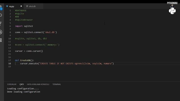Click the Python logo in top-right corner
Screen dimensions: 180x101
click(172, 11)
